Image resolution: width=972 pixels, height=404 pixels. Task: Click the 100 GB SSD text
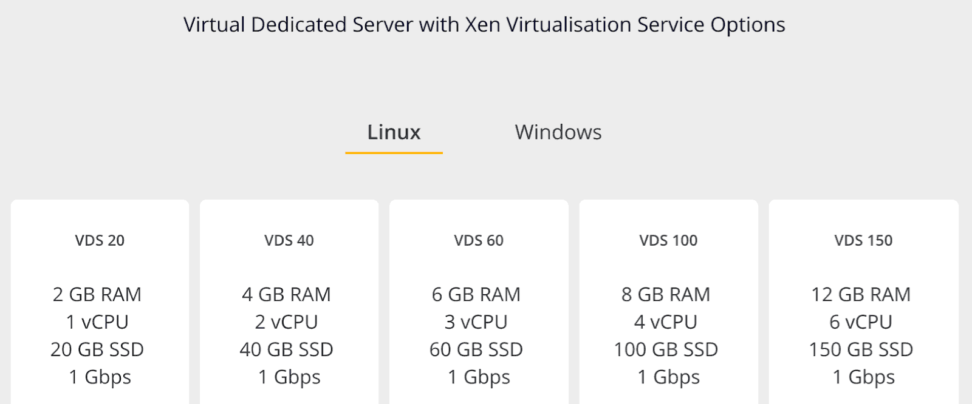pyautogui.click(x=666, y=349)
